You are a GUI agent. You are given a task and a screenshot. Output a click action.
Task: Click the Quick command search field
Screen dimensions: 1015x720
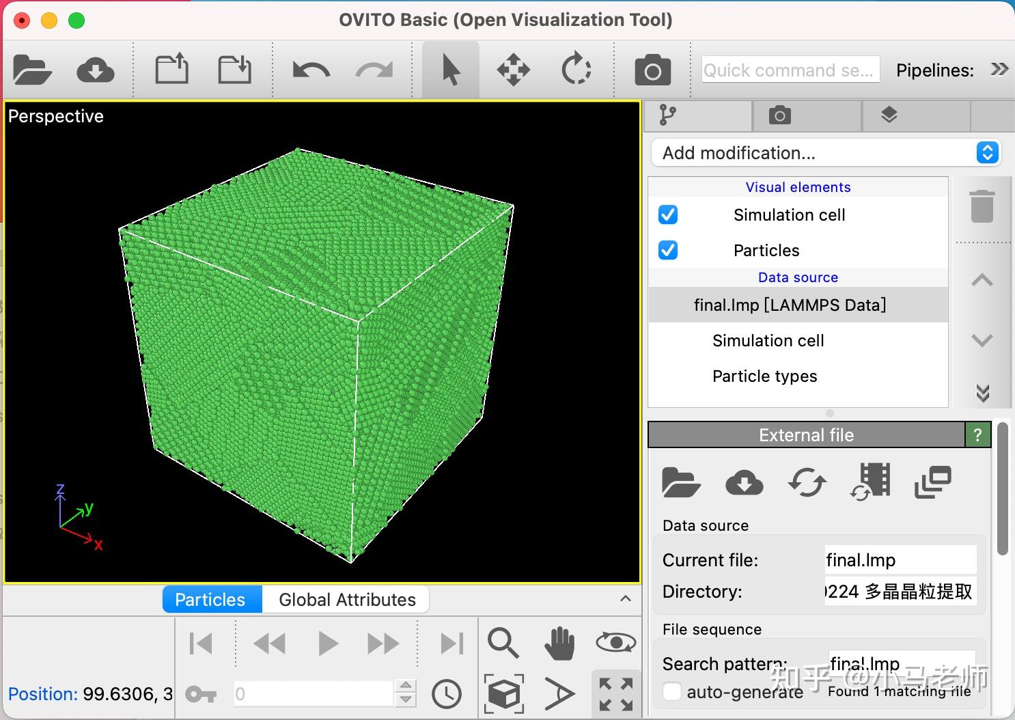pos(790,70)
